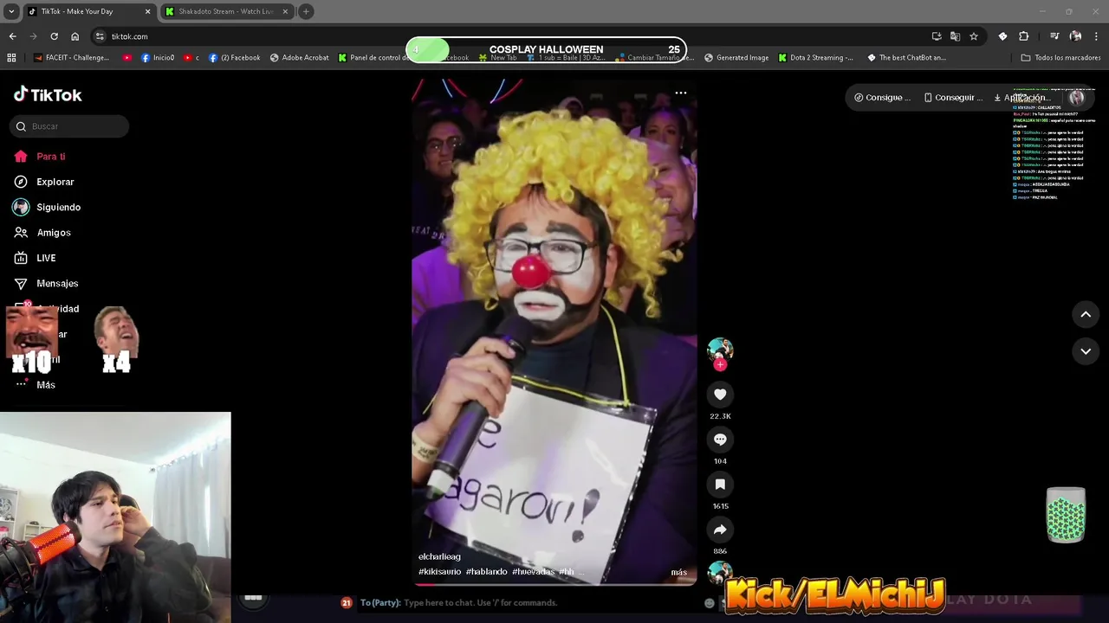The image size is (1109, 623).
Task: Open the Dota 2 Streaming bookmark
Action: point(815,58)
